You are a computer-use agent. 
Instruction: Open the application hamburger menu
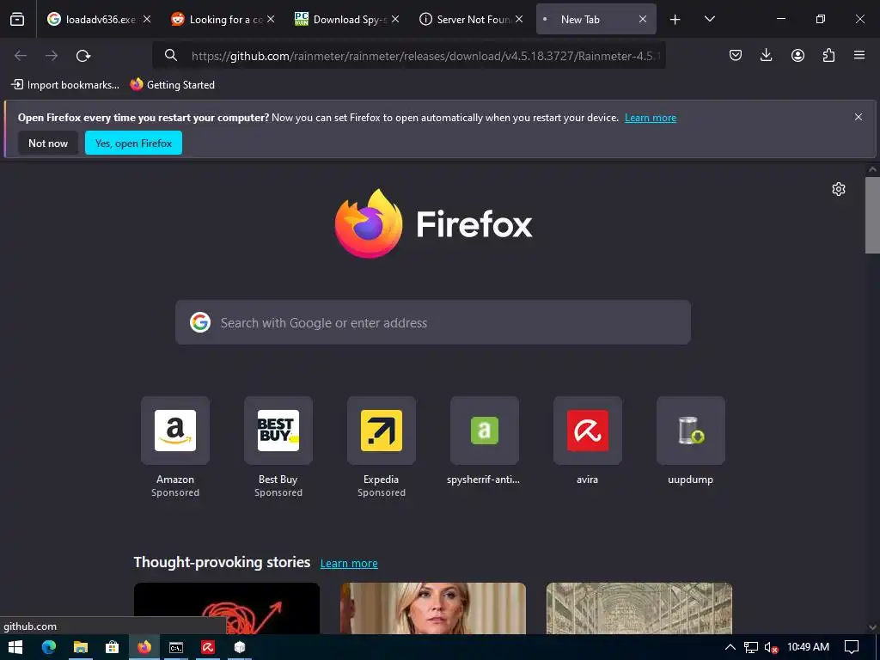point(859,55)
